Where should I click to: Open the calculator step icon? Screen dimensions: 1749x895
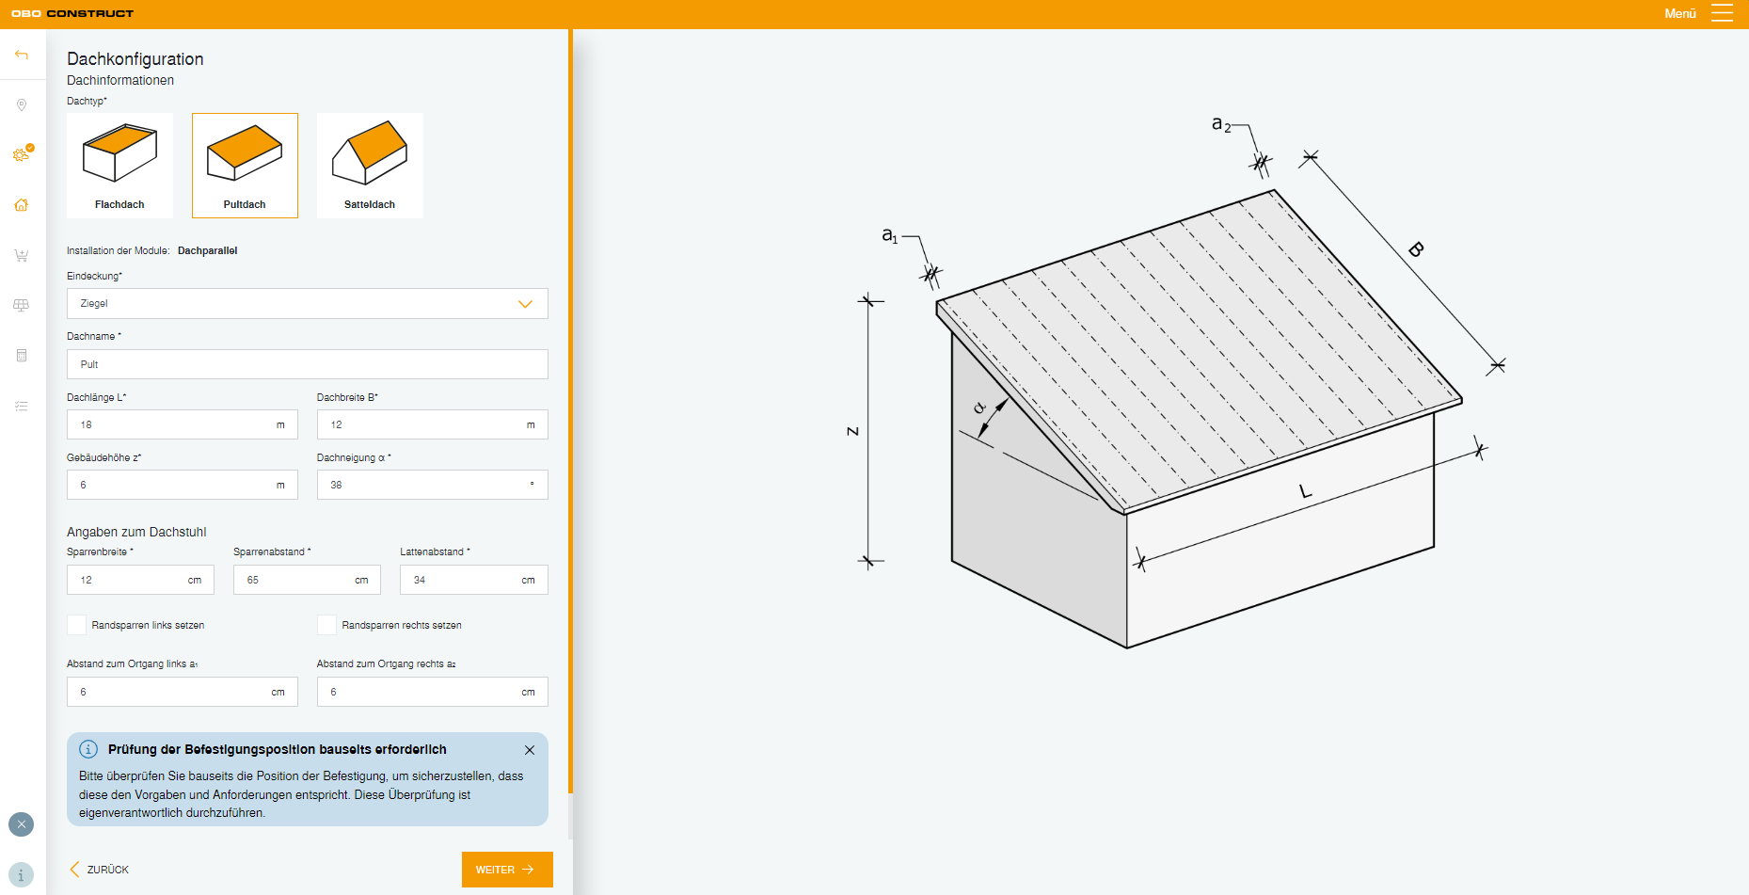click(x=22, y=356)
